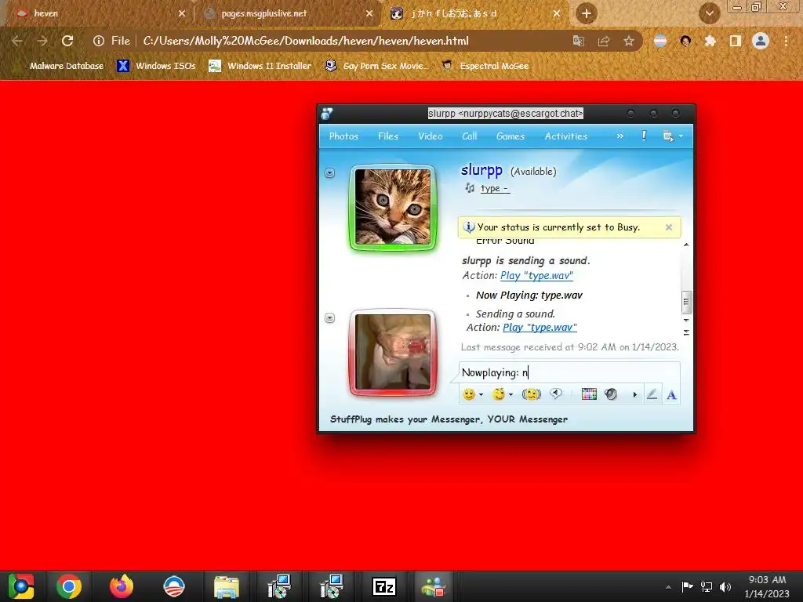803x602 pixels.
Task: Click the conversation scrollbar thumb
Action: tap(686, 302)
